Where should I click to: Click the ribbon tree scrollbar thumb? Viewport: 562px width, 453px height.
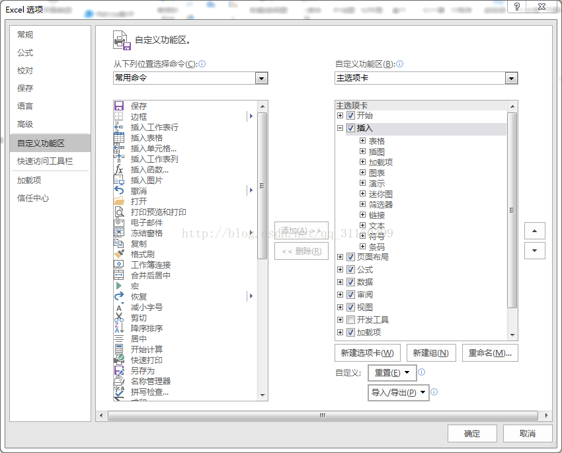[512, 210]
